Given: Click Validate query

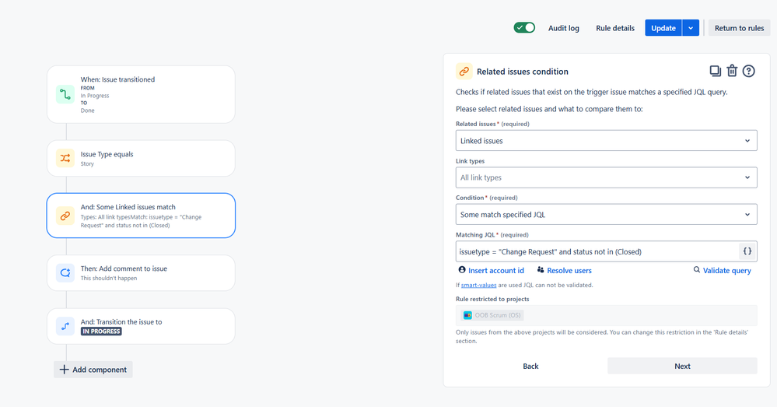Looking at the screenshot, I should (x=722, y=270).
